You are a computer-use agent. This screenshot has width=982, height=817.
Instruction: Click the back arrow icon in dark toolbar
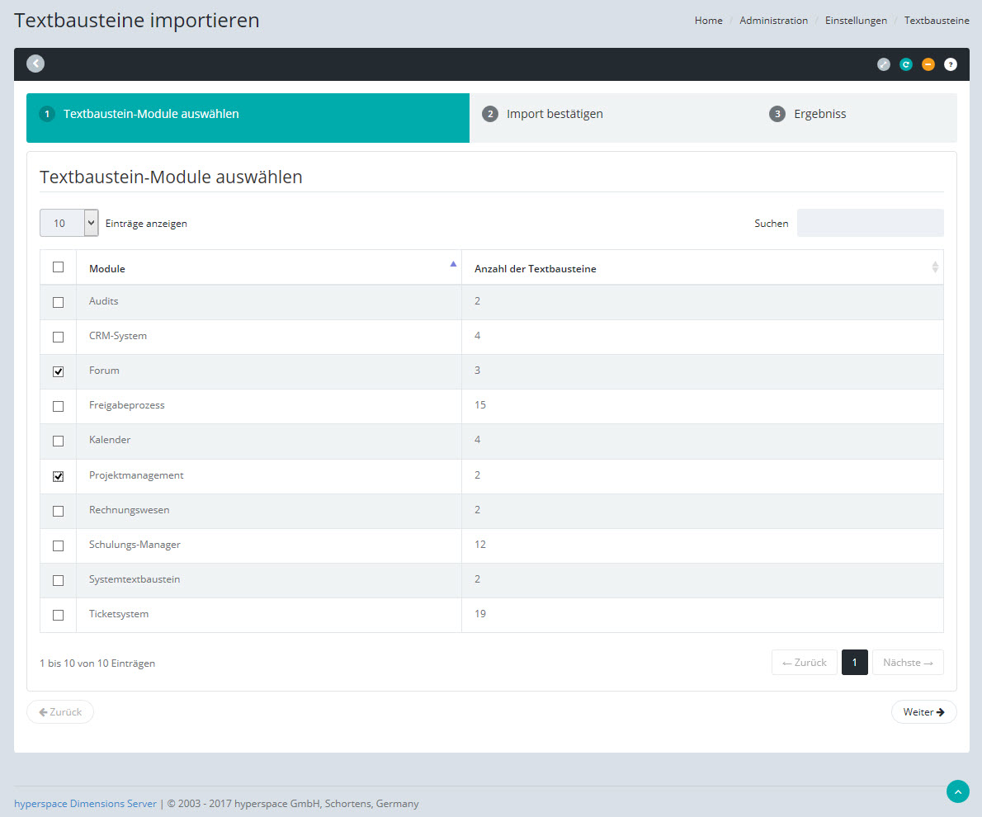[35, 64]
